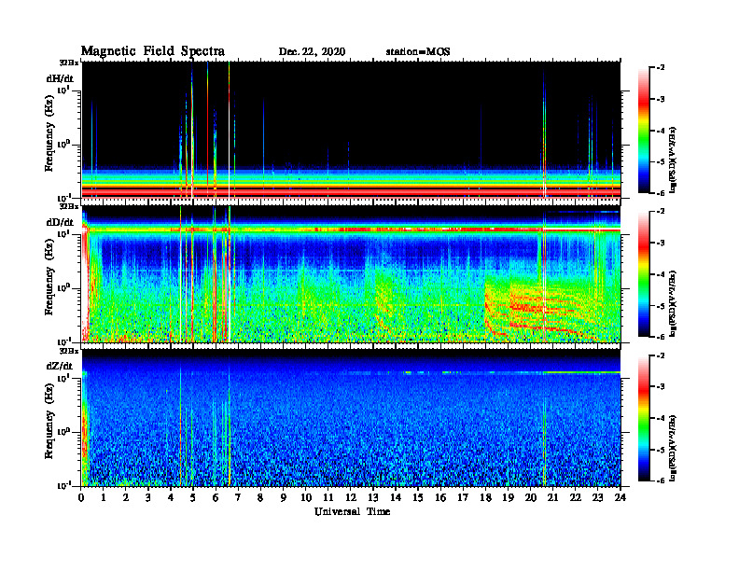Screen dimensions: 739x571
Task: Click the "Magnetic Field Spectra" title
Action: click(153, 51)
